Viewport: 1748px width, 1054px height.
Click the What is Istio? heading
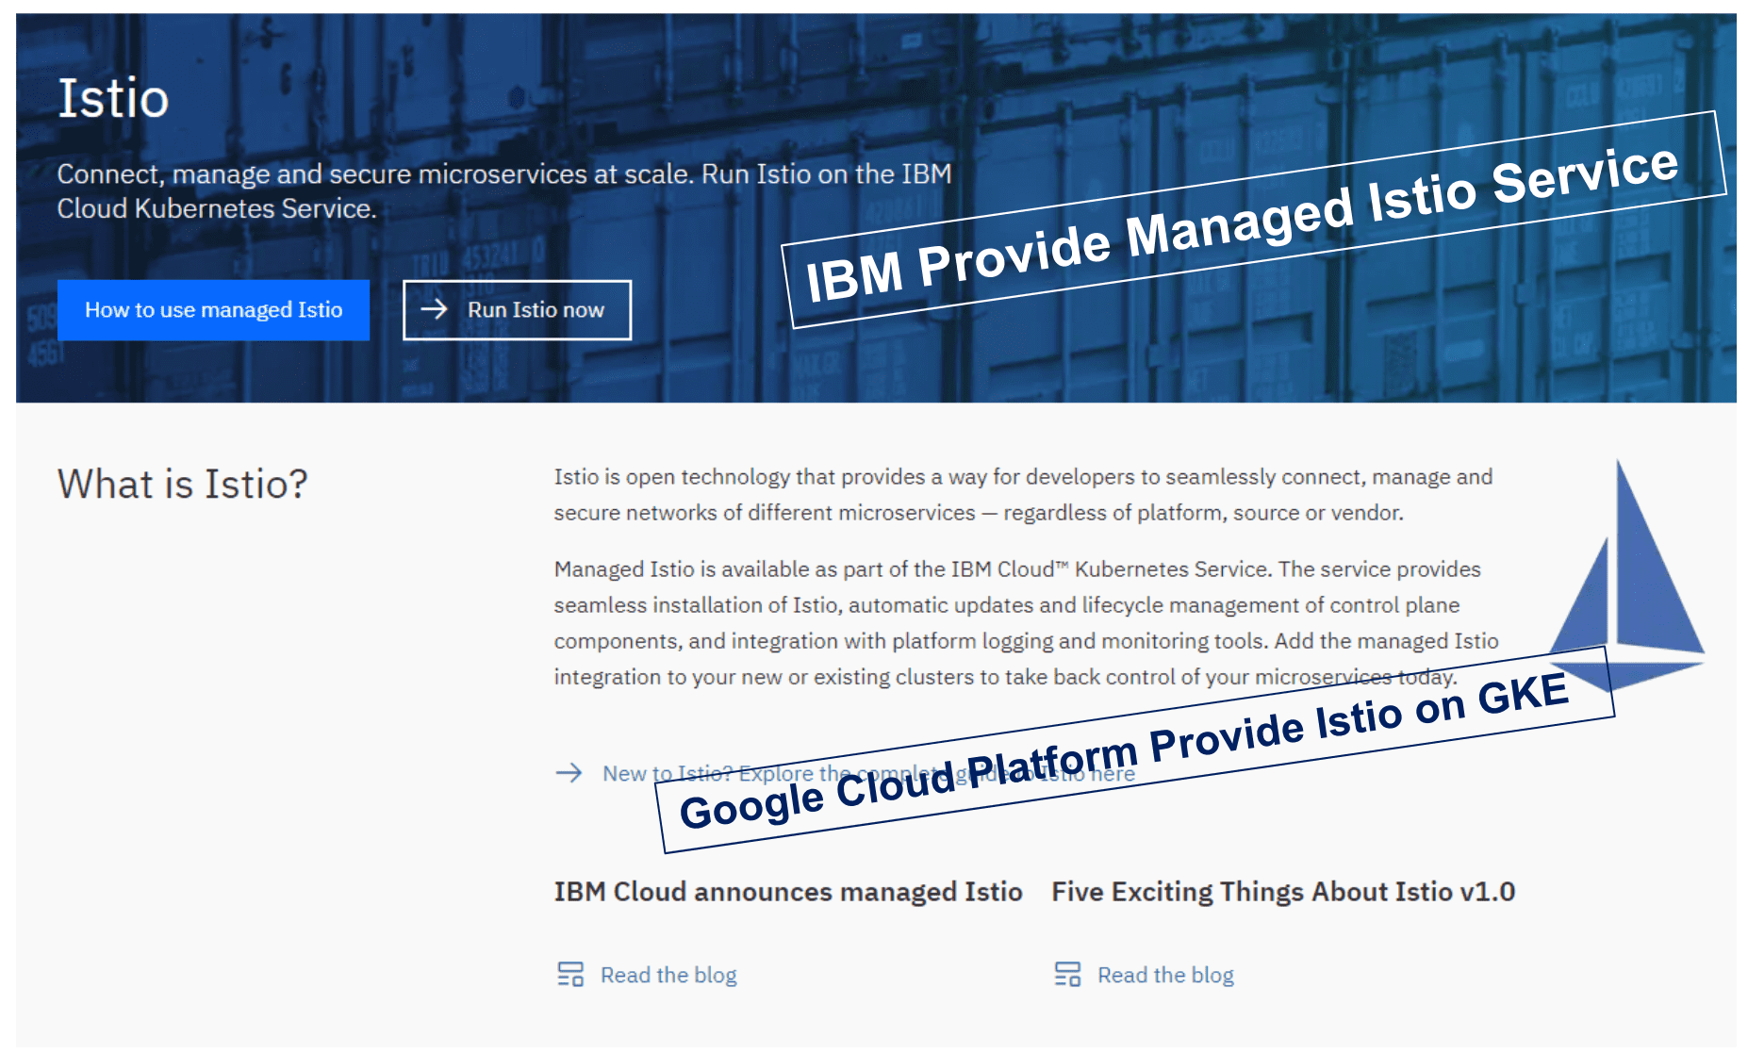(x=183, y=484)
